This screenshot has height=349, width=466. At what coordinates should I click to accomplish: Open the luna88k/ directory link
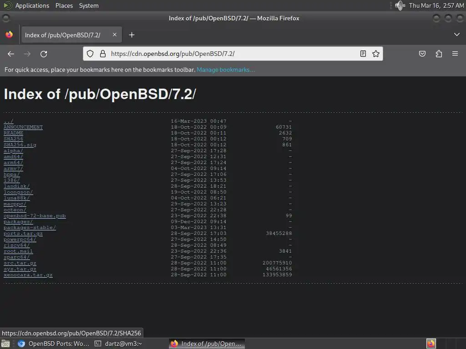tap(17, 198)
